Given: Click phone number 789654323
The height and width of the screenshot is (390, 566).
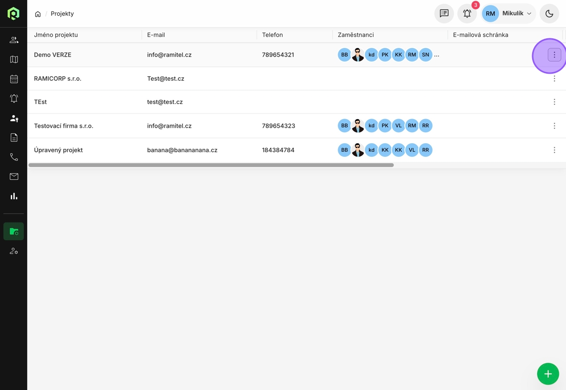Looking at the screenshot, I should coord(278,126).
